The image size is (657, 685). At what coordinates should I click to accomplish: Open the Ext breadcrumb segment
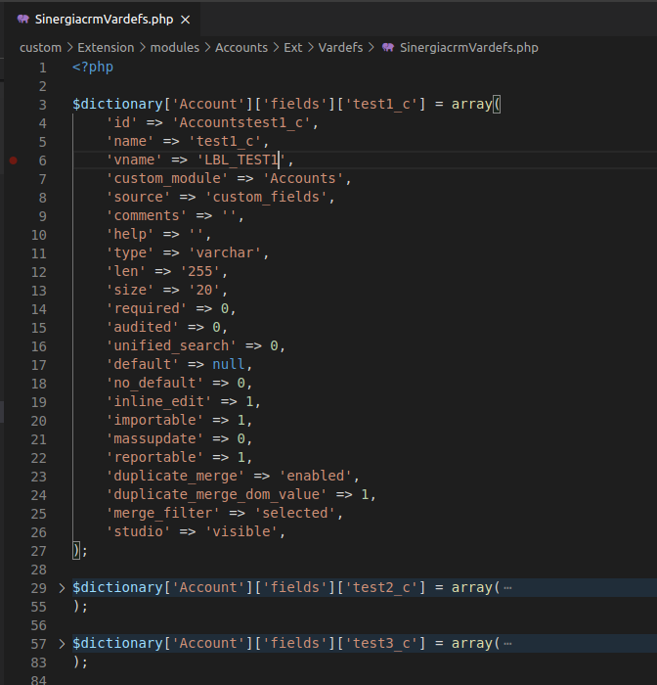click(x=293, y=48)
